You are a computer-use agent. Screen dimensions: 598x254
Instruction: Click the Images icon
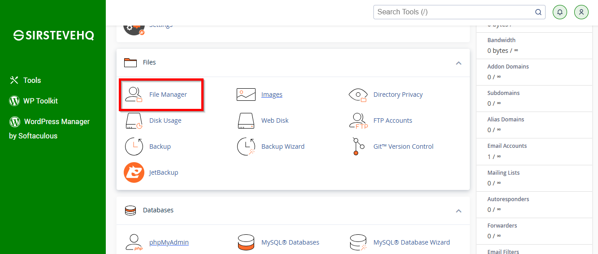246,95
